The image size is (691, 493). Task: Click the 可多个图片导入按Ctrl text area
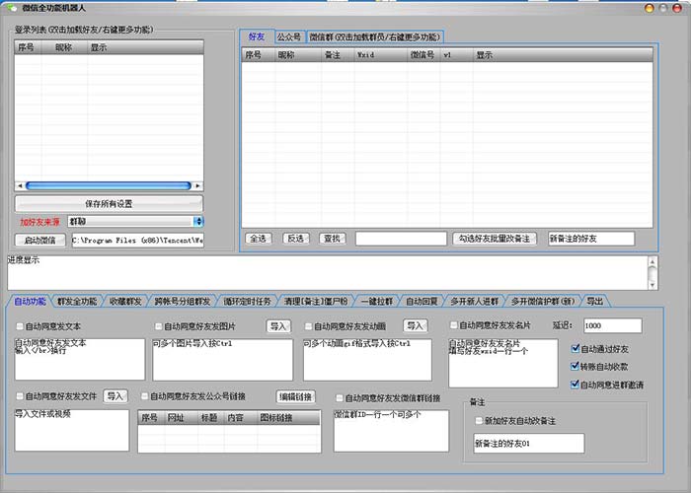point(222,360)
